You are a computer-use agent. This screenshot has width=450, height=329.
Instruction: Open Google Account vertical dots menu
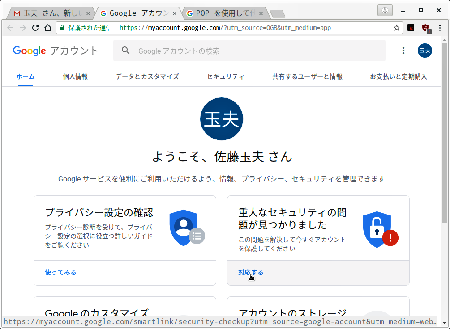pyautogui.click(x=403, y=51)
